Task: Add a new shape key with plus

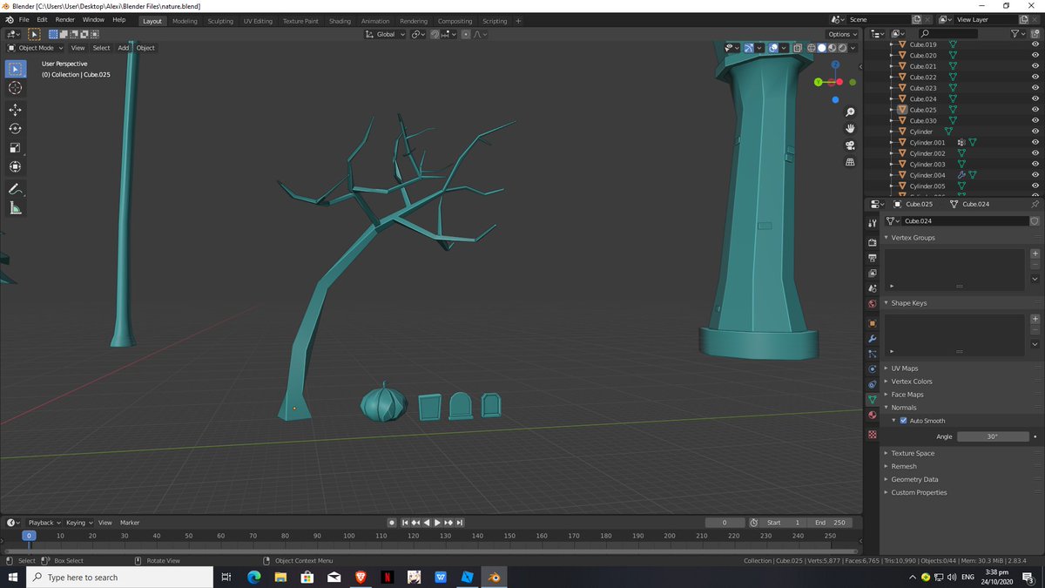Action: 1035,319
